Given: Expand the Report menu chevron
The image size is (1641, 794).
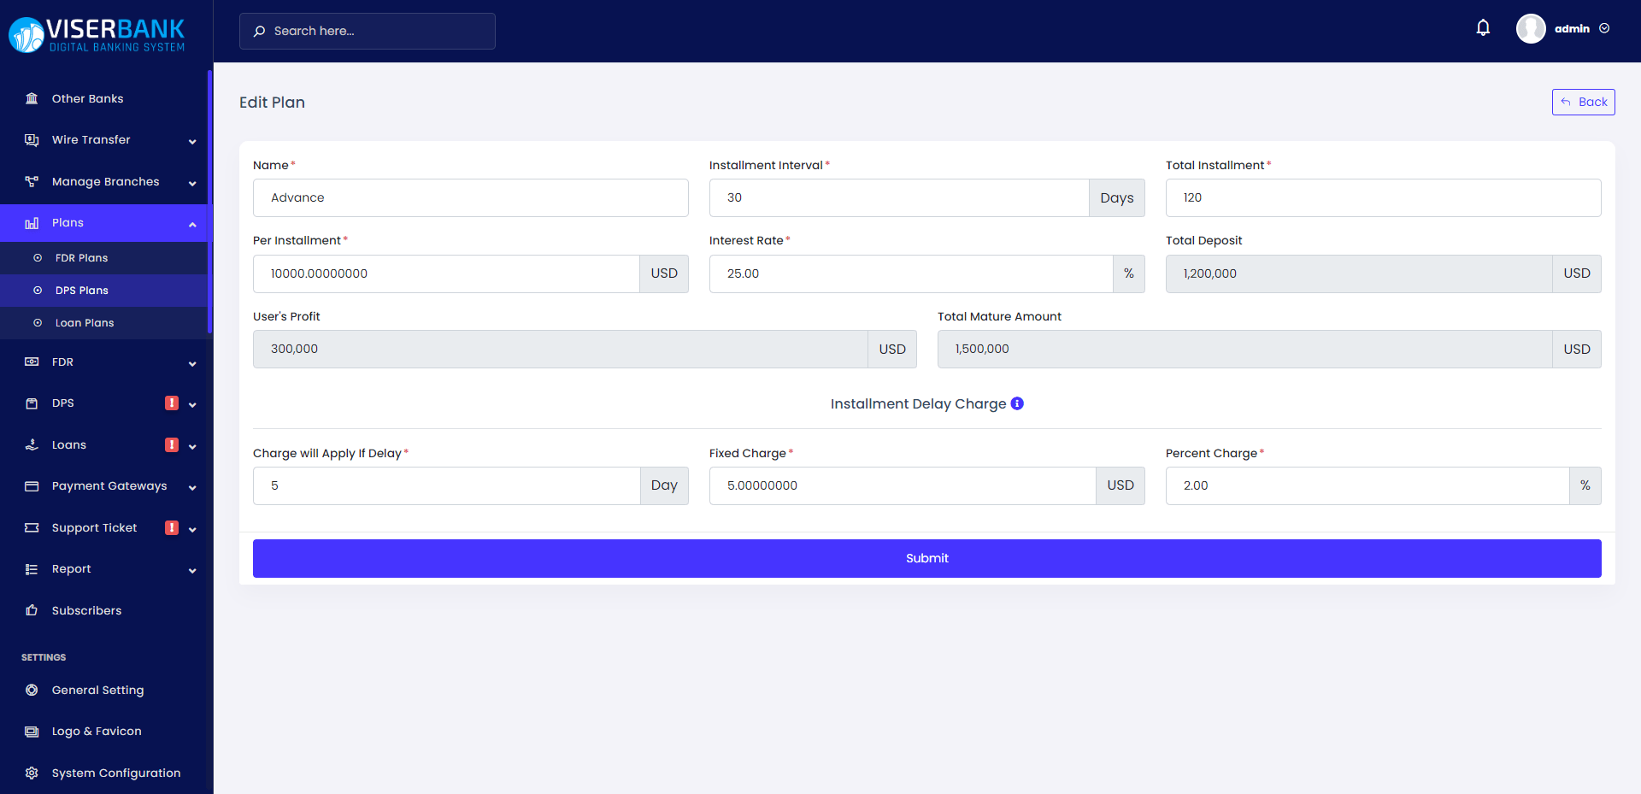Looking at the screenshot, I should pyautogui.click(x=192, y=570).
